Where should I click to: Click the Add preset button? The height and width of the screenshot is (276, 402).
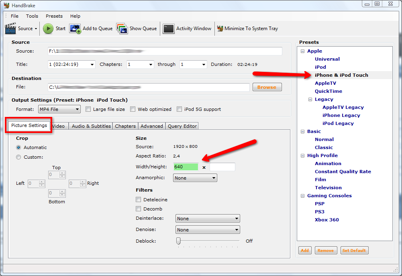point(305,250)
